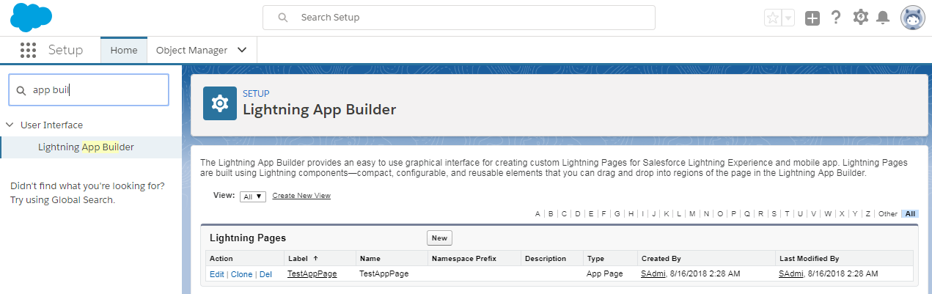Screen dimensions: 932x294
Task: Open Help question mark icon
Action: pos(836,18)
